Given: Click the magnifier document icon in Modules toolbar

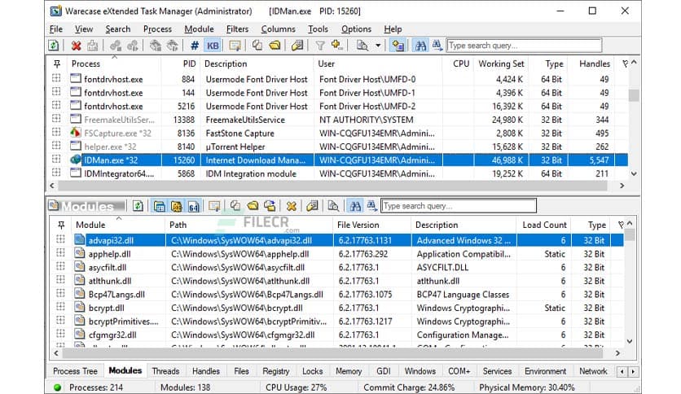Looking at the screenshot, I should 333,206.
